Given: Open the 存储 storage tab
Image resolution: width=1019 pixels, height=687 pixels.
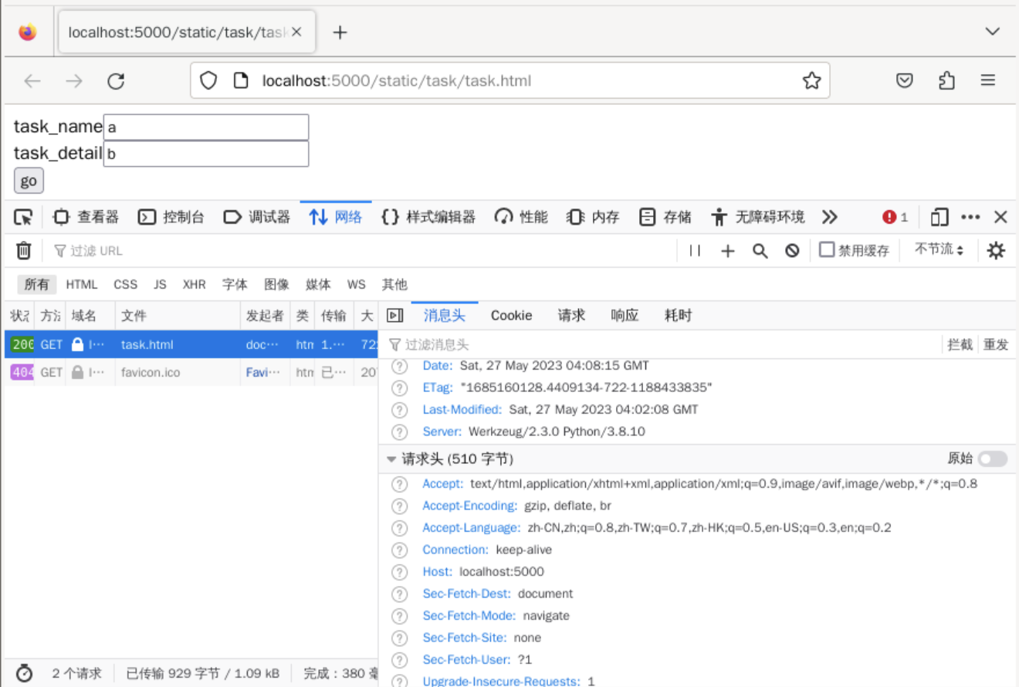Looking at the screenshot, I should coord(665,218).
